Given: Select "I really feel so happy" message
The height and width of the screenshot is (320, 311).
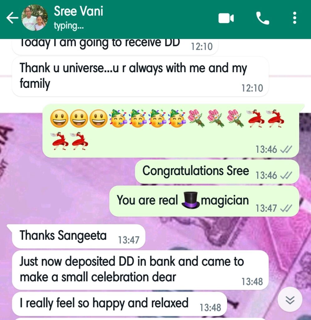Looking at the screenshot, I should tap(119, 304).
